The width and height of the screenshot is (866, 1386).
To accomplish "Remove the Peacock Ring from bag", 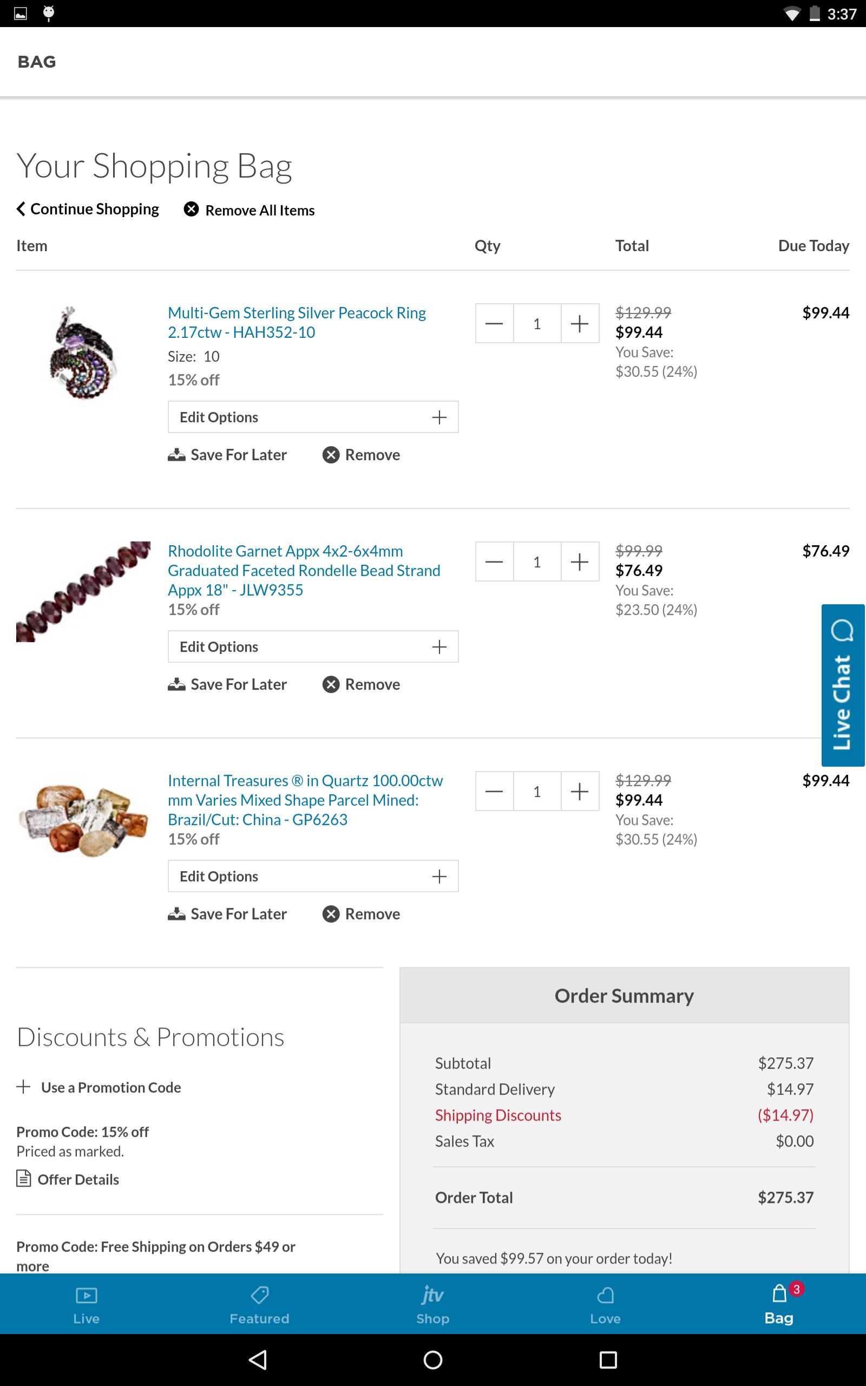I will 361,455.
